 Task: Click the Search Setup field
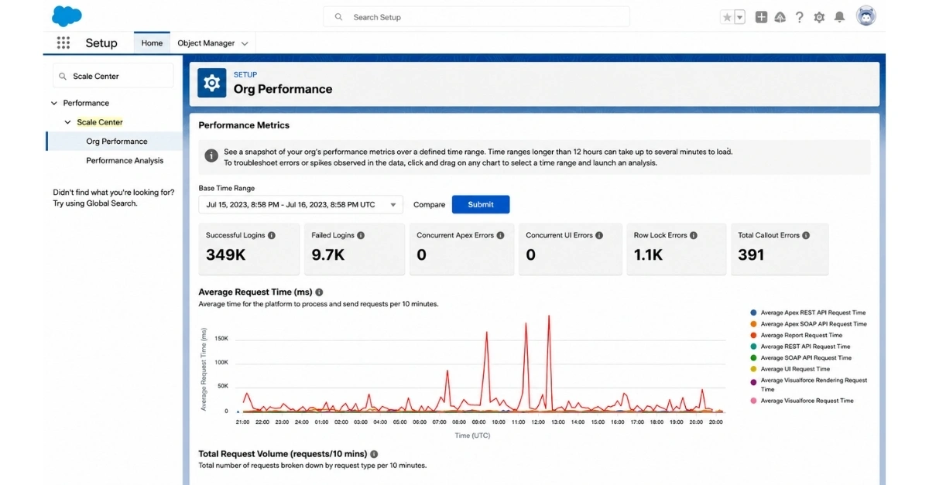pos(476,17)
